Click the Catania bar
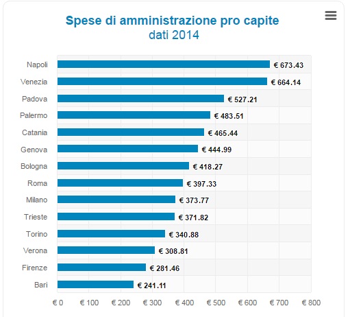The width and height of the screenshot is (350, 317). 131,132
